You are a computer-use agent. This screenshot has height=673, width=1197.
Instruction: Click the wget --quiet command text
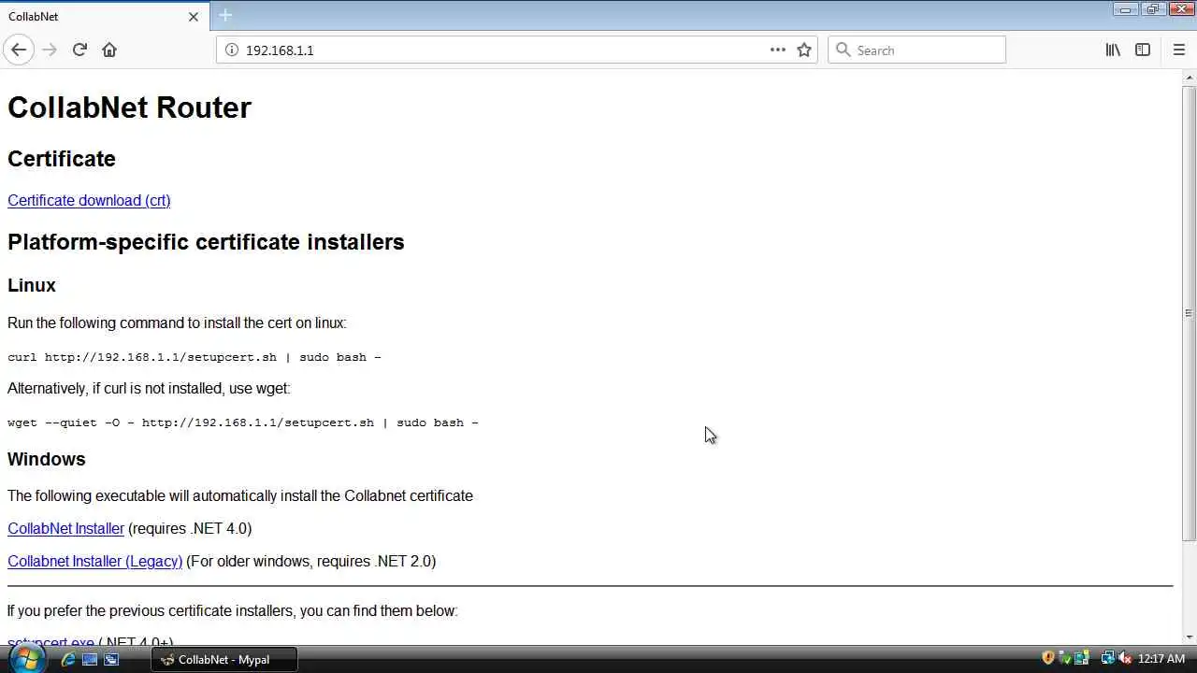pyautogui.click(x=243, y=422)
